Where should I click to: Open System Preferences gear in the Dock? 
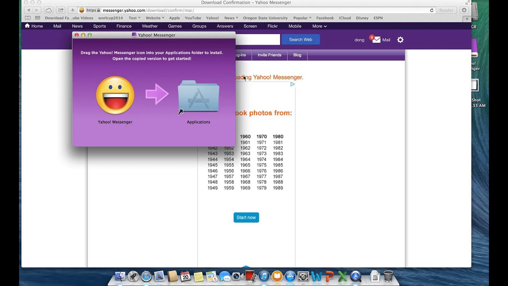(303, 276)
